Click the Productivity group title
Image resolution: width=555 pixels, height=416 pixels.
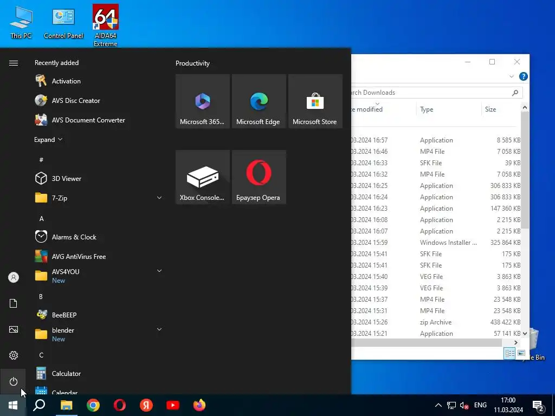click(x=192, y=63)
